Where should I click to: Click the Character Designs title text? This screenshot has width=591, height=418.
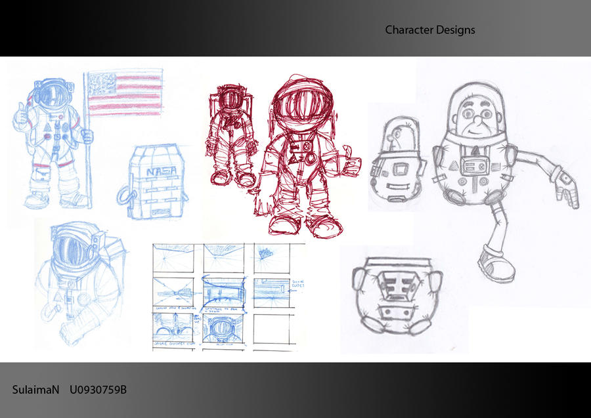[430, 30]
